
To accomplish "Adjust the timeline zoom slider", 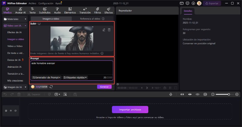I will point(229,94).
